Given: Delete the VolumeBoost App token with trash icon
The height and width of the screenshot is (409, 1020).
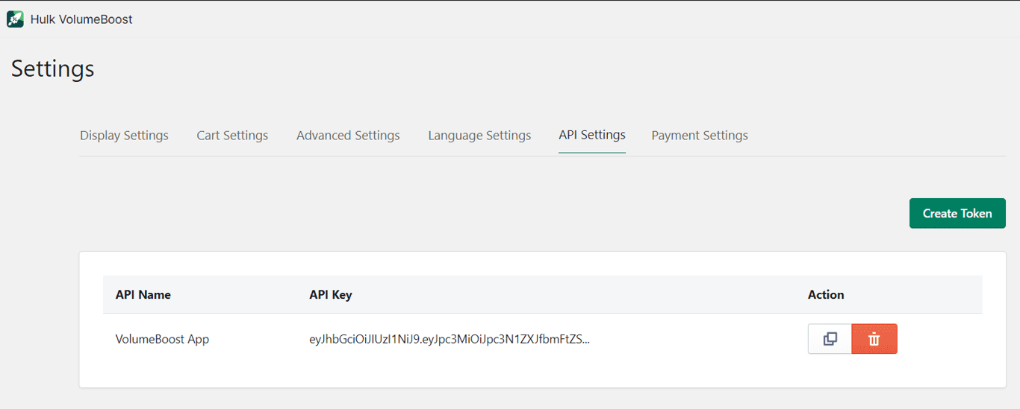Looking at the screenshot, I should (x=874, y=339).
